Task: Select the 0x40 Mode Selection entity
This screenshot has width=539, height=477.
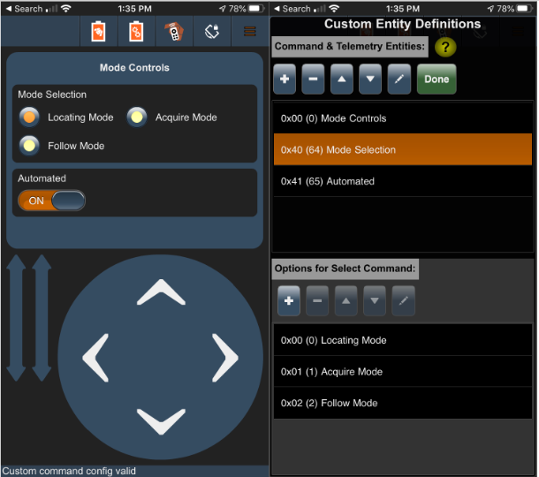Action: [403, 149]
